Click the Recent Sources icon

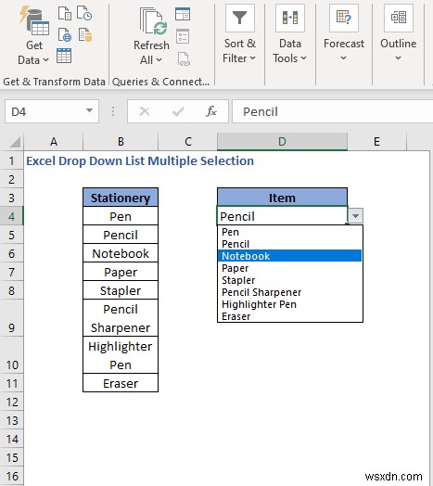point(84,14)
